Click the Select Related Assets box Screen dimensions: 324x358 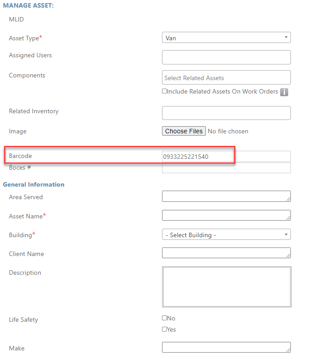(x=226, y=77)
